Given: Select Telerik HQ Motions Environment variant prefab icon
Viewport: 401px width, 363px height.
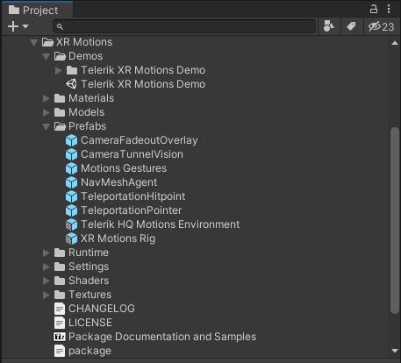Looking at the screenshot, I should tap(71, 224).
